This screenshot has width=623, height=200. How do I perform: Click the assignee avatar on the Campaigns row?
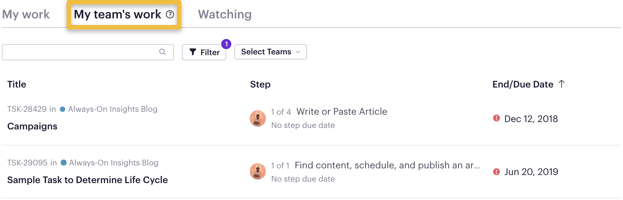click(258, 118)
